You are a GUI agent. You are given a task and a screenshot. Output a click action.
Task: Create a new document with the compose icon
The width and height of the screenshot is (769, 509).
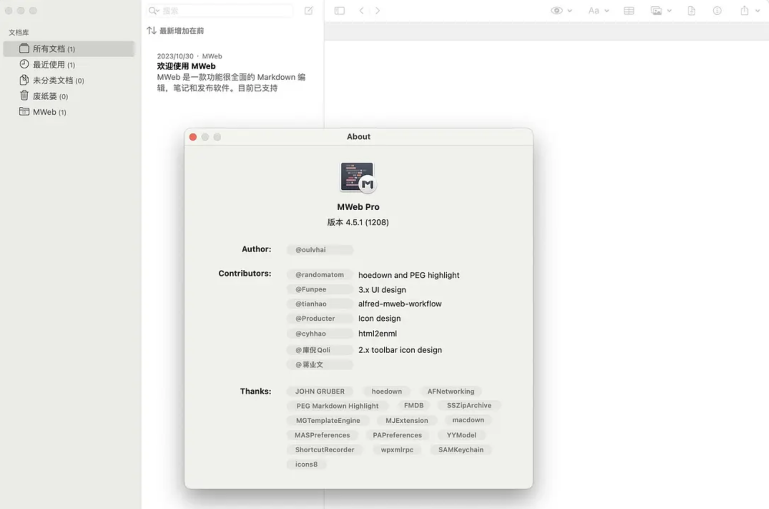click(308, 10)
